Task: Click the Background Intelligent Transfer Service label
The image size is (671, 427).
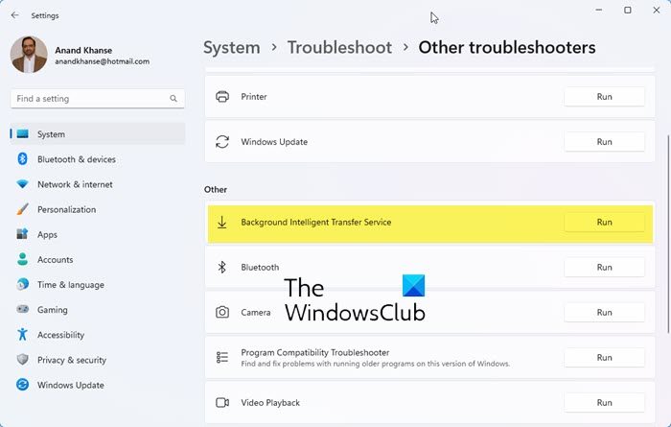Action: coord(315,223)
